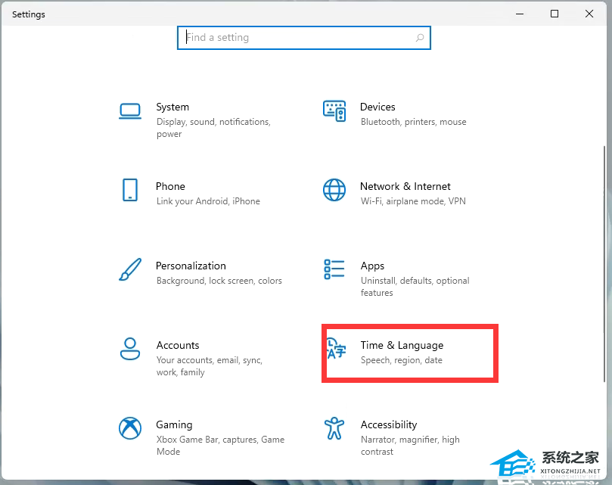Select the Personalization category title
This screenshot has height=485, width=612.
click(191, 266)
